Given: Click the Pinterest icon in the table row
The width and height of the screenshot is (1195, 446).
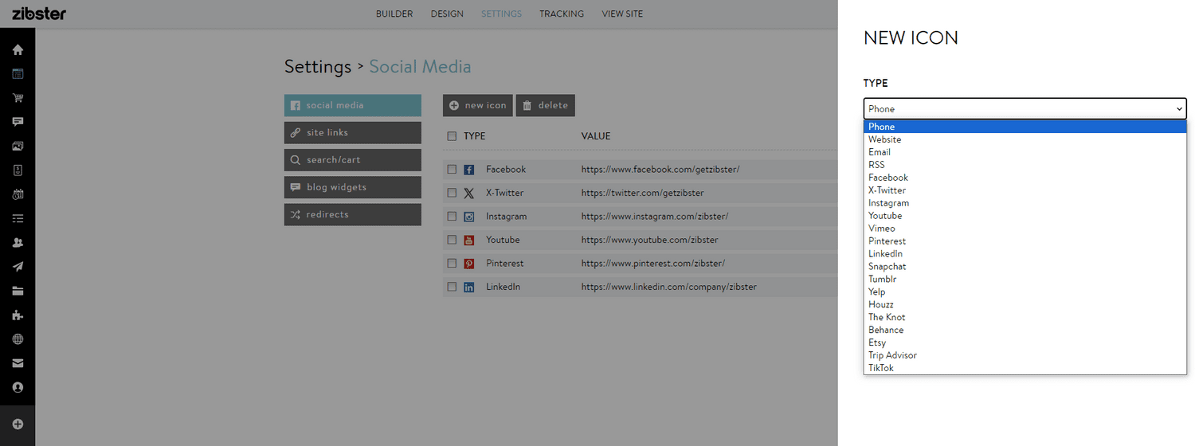Looking at the screenshot, I should tap(469, 263).
